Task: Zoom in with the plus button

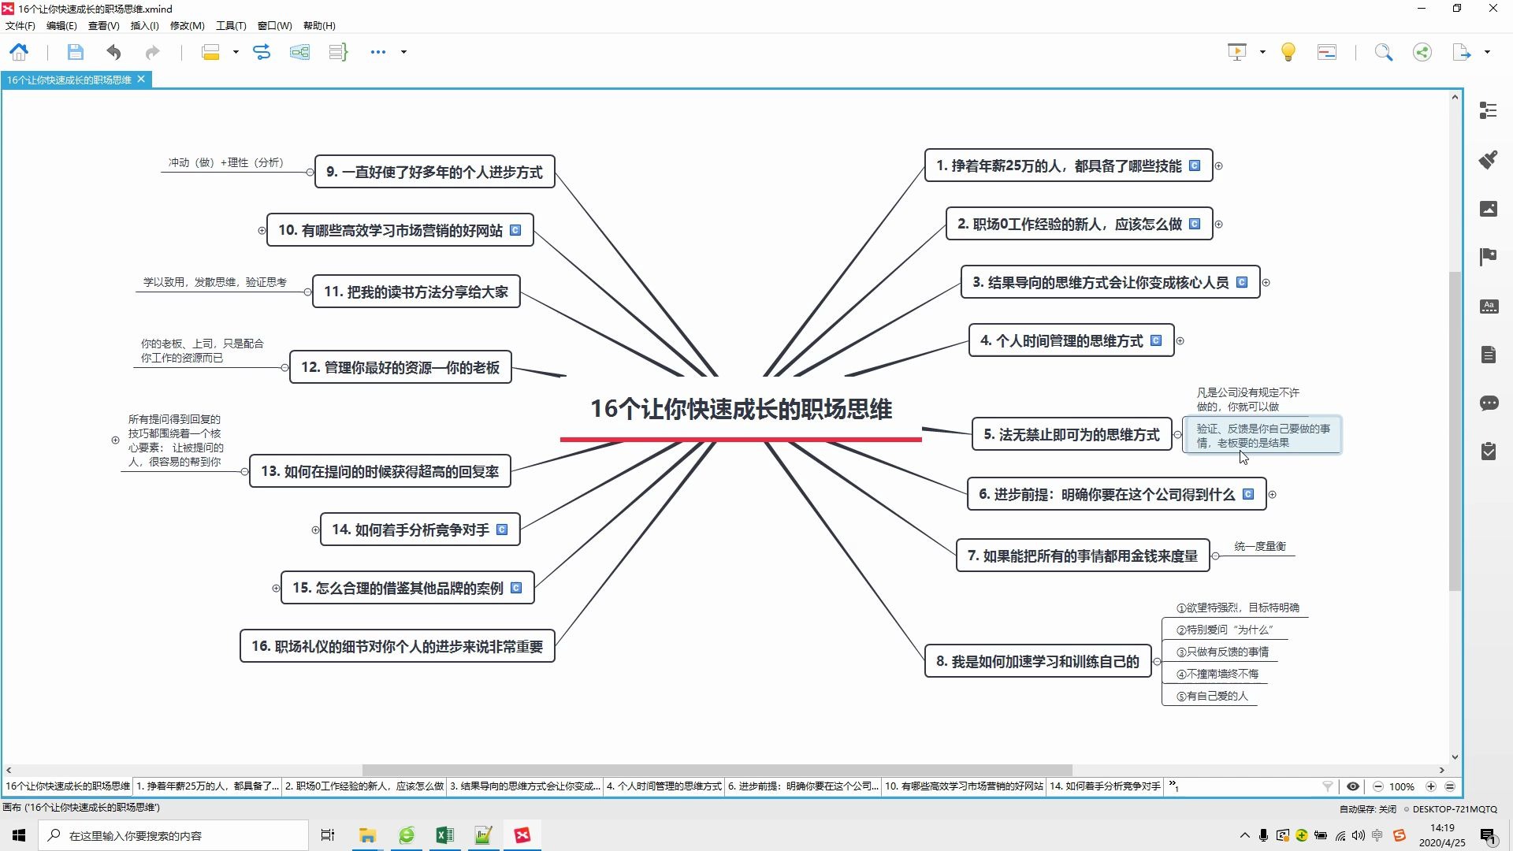Action: click(1431, 786)
